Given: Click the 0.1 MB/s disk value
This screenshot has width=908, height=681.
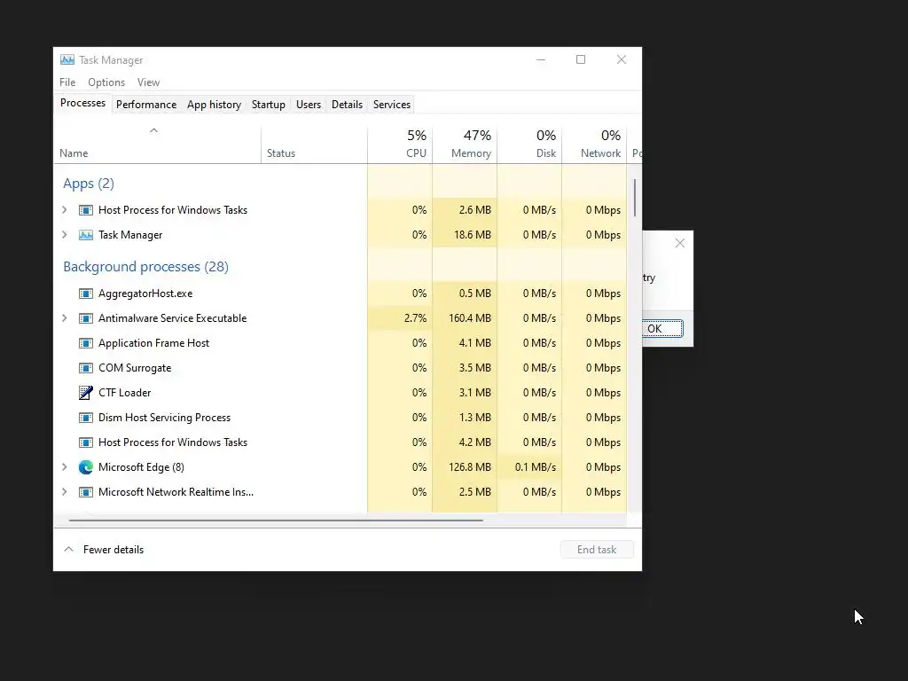Looking at the screenshot, I should click(535, 466).
